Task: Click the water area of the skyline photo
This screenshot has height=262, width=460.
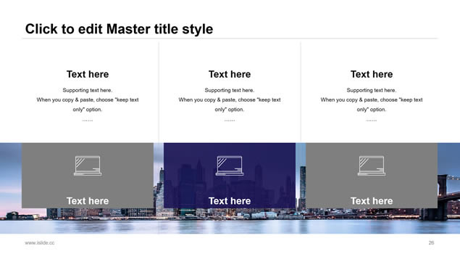Action: pos(230,226)
